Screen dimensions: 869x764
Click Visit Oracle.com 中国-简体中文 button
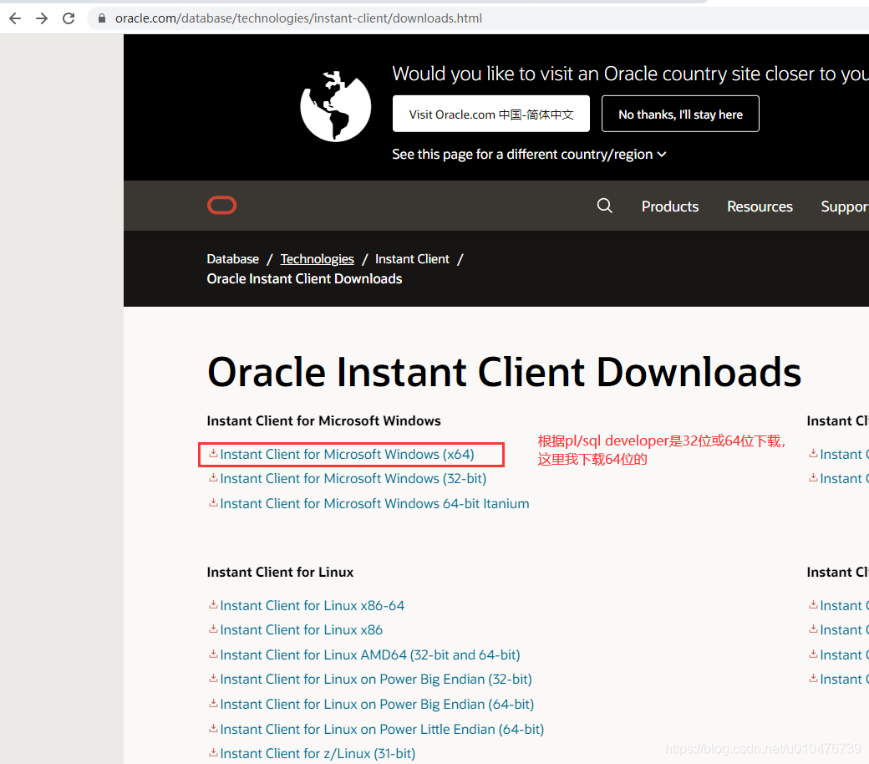pyautogui.click(x=491, y=114)
